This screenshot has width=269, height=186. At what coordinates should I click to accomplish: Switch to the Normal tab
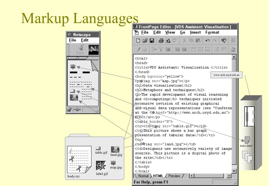pos(143,176)
